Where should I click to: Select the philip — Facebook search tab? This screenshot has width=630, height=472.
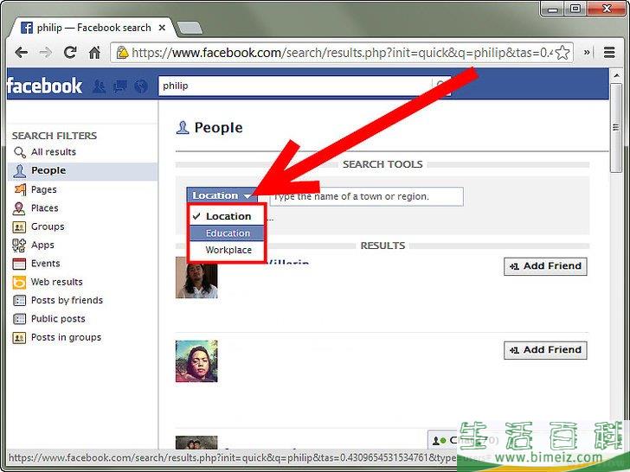point(93,28)
